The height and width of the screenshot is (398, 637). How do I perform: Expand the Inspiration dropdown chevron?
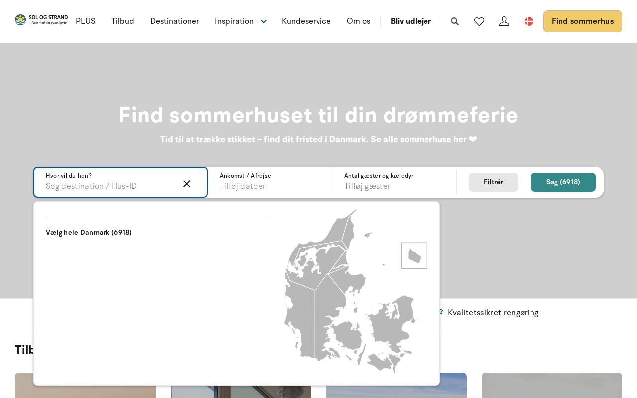(x=264, y=21)
